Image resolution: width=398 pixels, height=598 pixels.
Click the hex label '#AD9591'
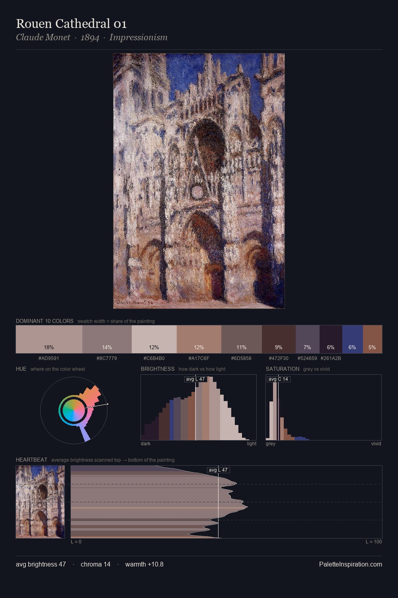coord(49,358)
